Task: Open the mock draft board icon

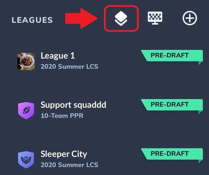Action: click(x=155, y=18)
